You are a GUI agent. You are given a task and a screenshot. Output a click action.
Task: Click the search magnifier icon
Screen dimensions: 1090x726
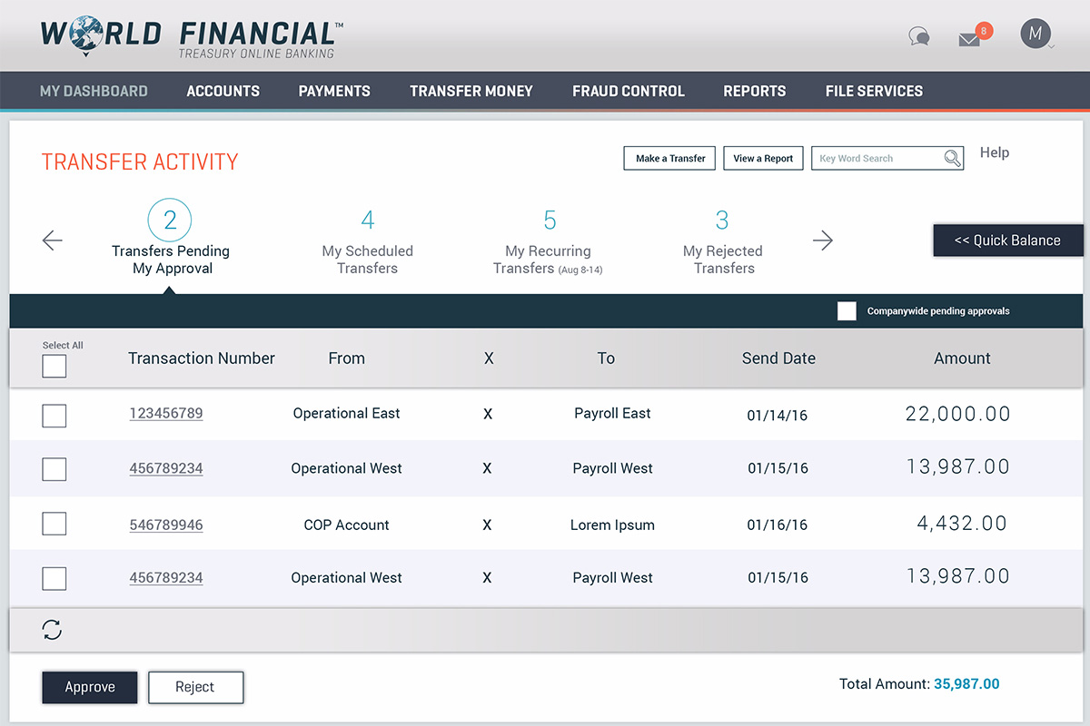tap(952, 159)
